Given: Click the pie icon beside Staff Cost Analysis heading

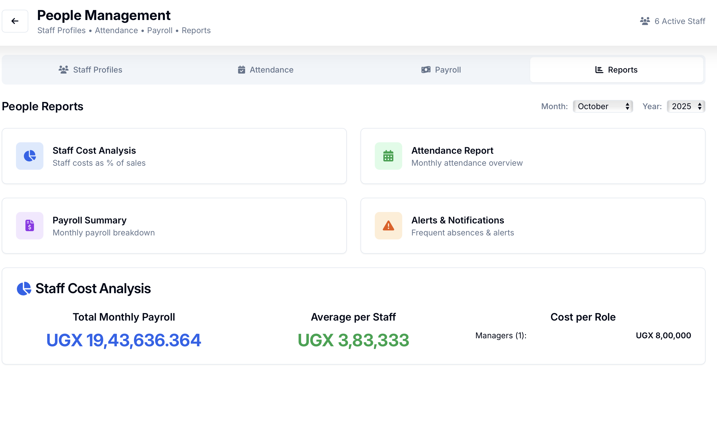Looking at the screenshot, I should [x=24, y=289].
